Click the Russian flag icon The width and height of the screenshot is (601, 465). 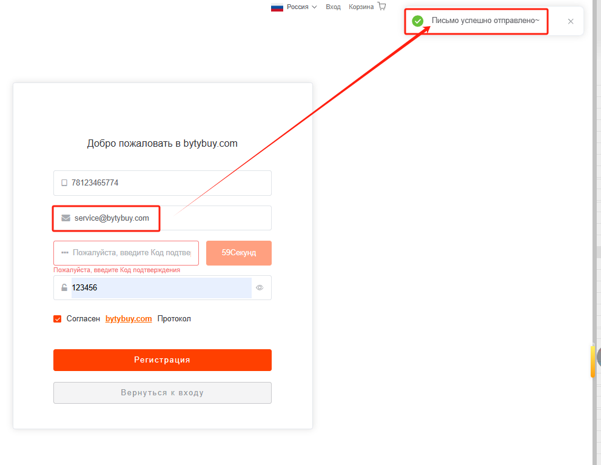pyautogui.click(x=277, y=7)
